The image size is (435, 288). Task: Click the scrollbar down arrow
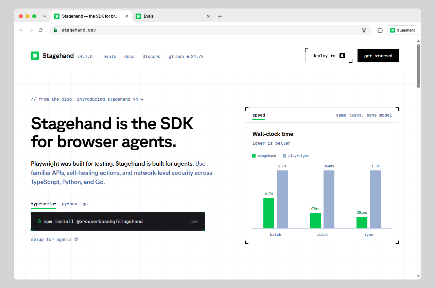(419, 276)
